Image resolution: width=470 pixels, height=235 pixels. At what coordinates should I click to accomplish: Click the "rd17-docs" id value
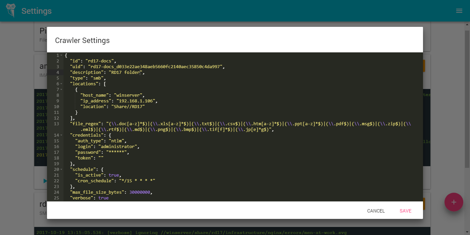click(x=100, y=61)
